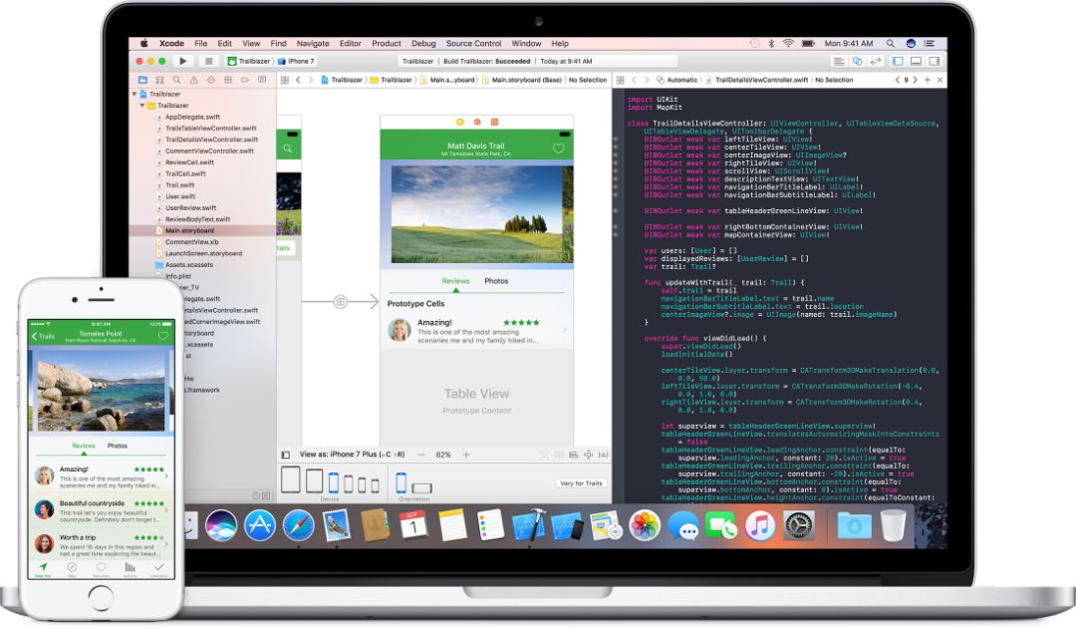This screenshot has width=1076, height=629.
Task: Open the Debug menu
Action: point(423,43)
